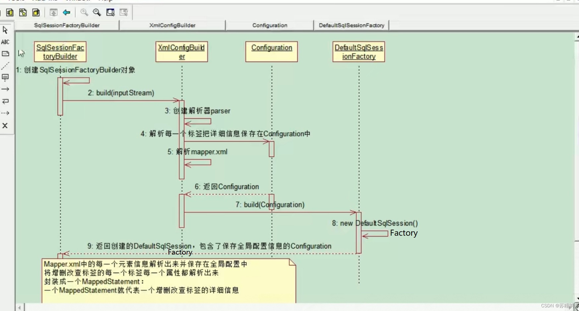Select the Return Message tool
Viewport: 579px width, 311px height.
(5, 102)
